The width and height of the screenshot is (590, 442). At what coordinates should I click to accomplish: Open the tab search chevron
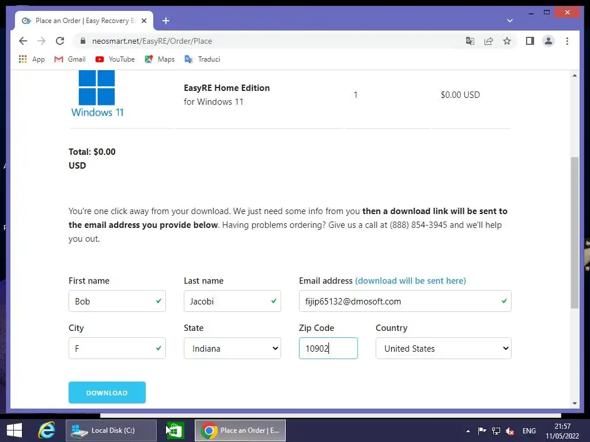(510, 21)
